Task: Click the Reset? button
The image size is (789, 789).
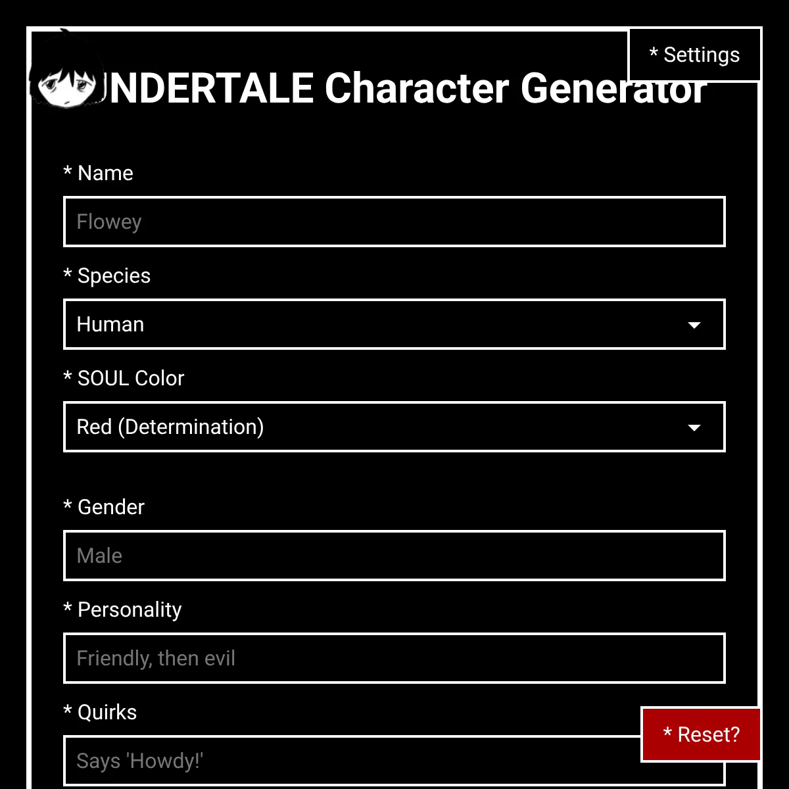Action: [701, 734]
